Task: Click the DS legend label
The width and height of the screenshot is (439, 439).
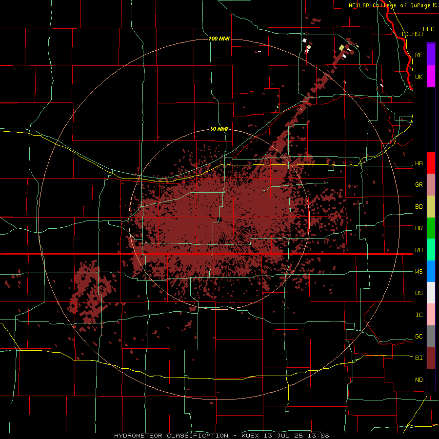Action: point(419,293)
